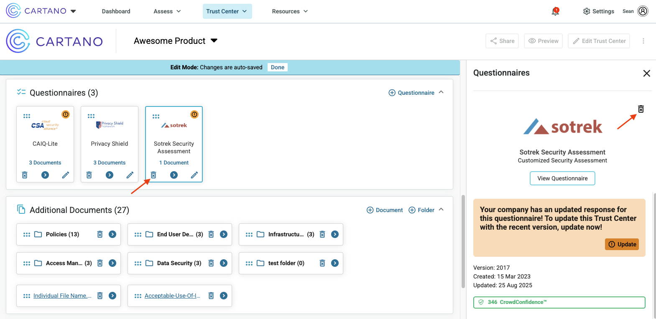This screenshot has width=656, height=319.
Task: Delete the test folder
Action: point(322,263)
